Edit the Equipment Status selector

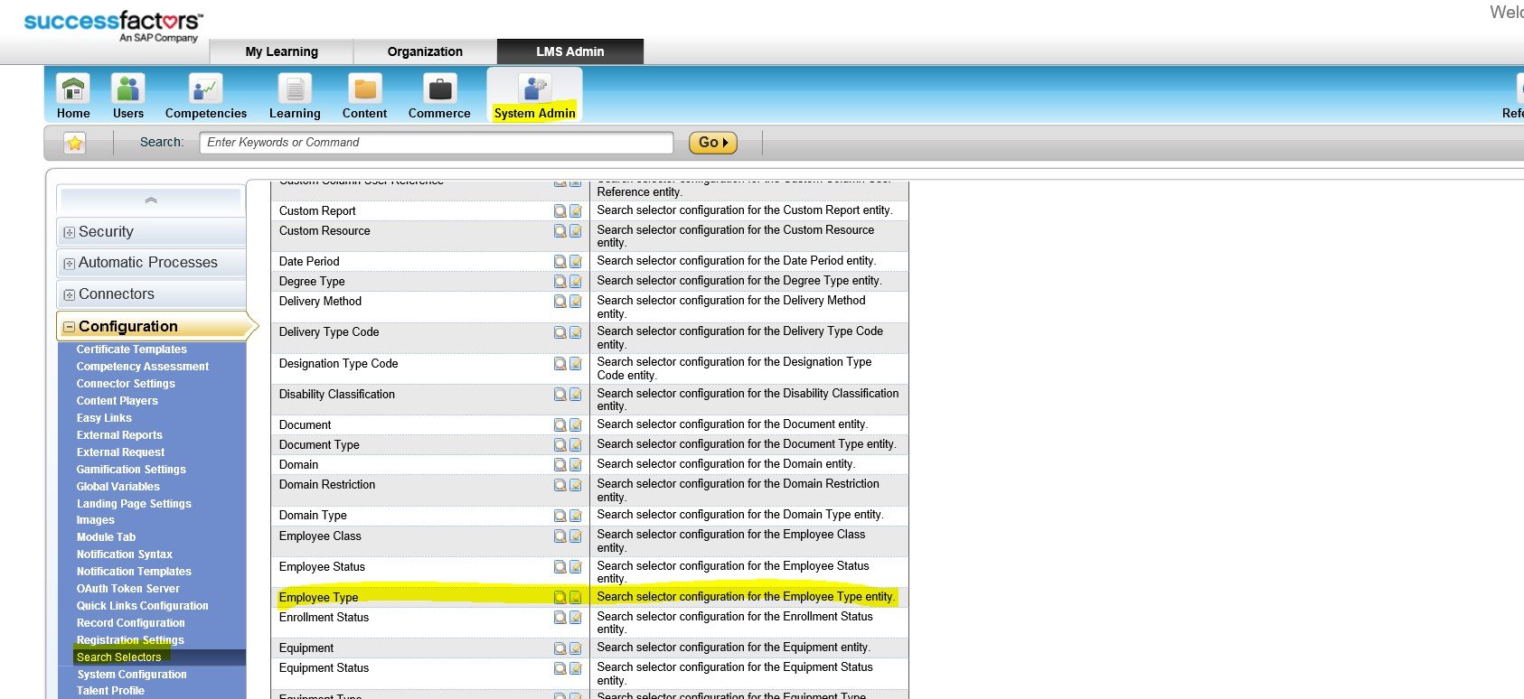(x=575, y=668)
